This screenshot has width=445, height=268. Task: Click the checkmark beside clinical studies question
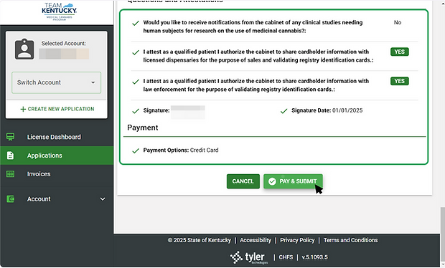pyautogui.click(x=136, y=23)
